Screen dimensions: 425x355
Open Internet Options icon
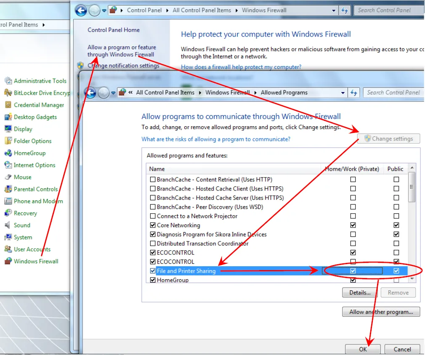tap(8, 165)
